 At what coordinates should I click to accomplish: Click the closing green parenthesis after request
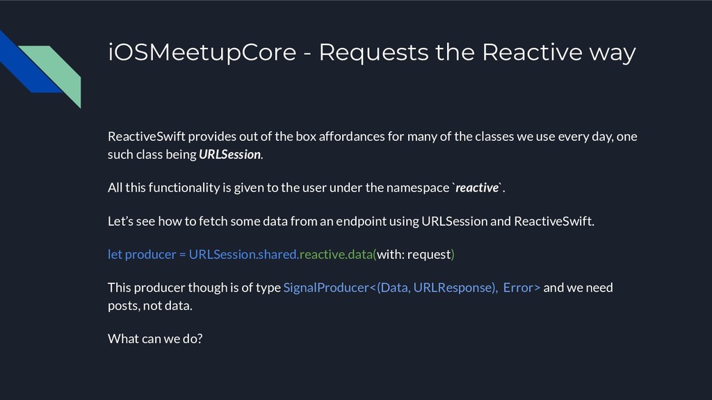(x=453, y=254)
